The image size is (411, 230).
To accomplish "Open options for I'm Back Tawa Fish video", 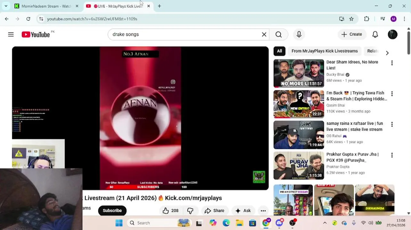I will (x=392, y=94).
